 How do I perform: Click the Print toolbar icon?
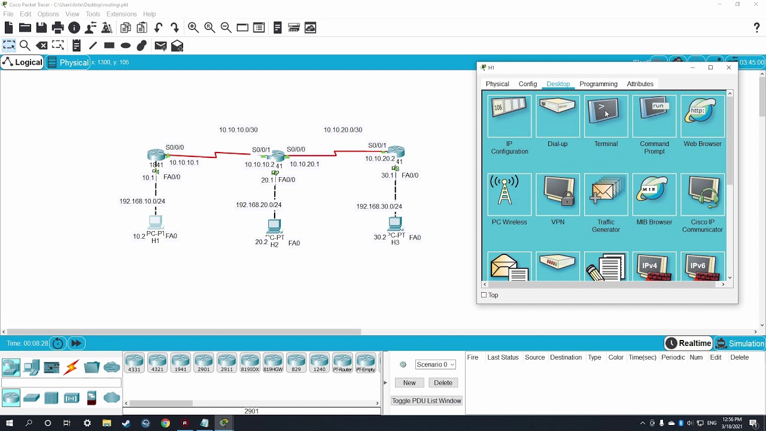(x=58, y=28)
